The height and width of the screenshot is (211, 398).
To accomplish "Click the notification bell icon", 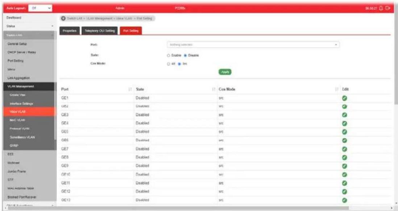I will pos(381,8).
